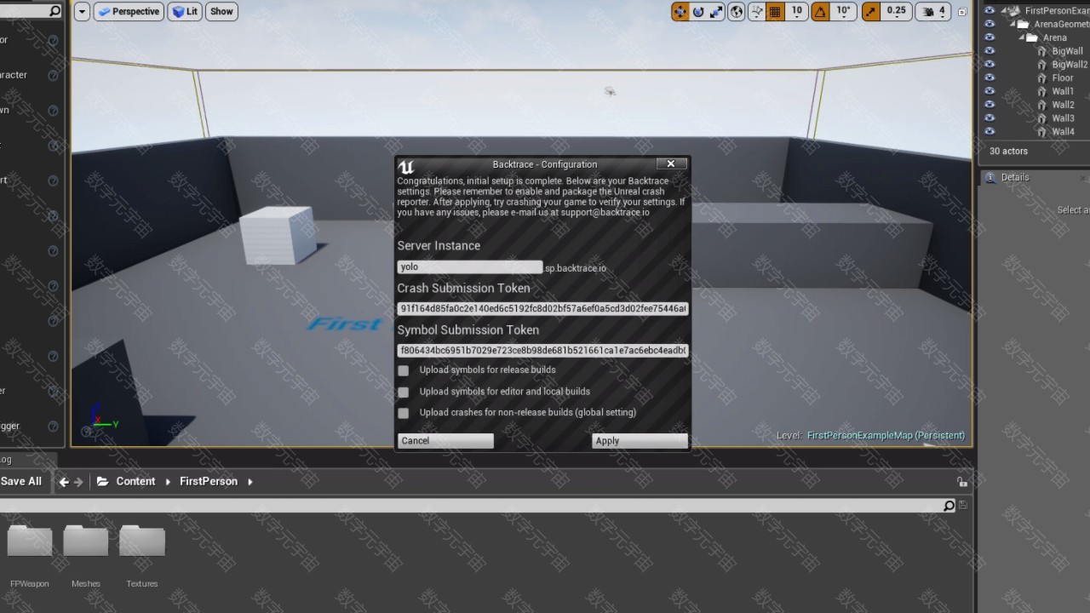Image resolution: width=1090 pixels, height=613 pixels.
Task: Open camera speed setting showing 4
Action: pyautogui.click(x=934, y=11)
